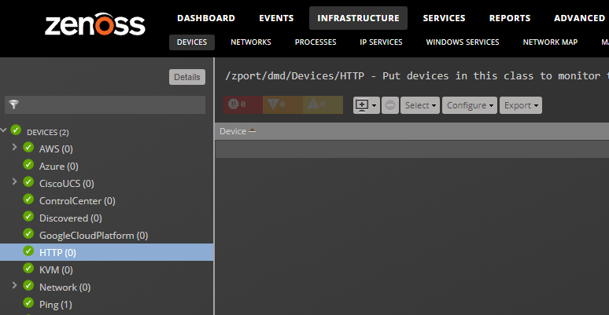Screen dimensions: 609x315
Task: Open the NETWORK MAP sub-tab
Action: (x=550, y=42)
